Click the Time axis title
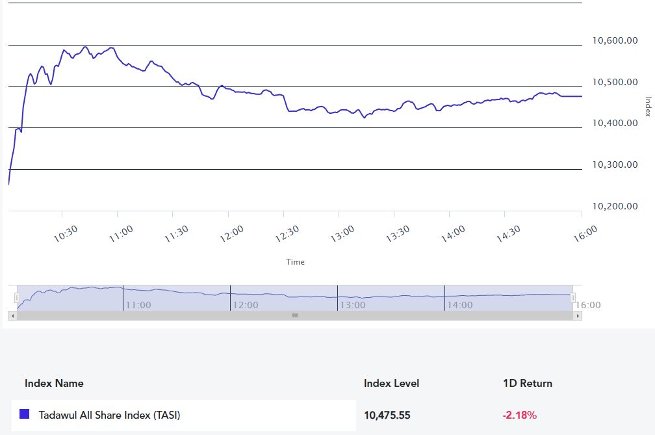Screen dimensions: 655x435 click(x=295, y=262)
